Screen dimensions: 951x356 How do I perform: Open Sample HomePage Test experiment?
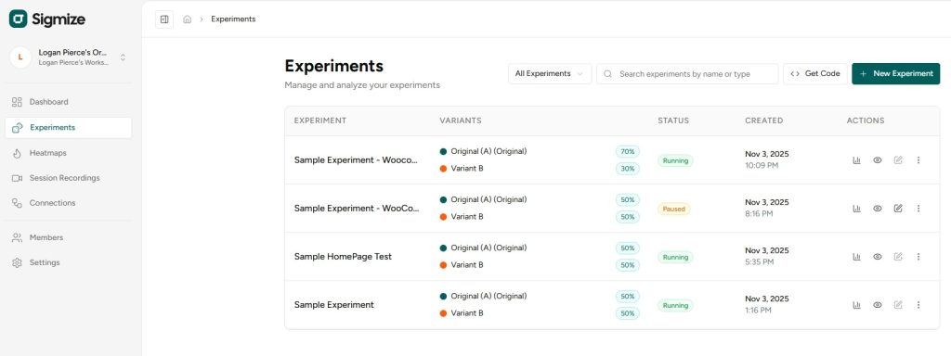344,257
